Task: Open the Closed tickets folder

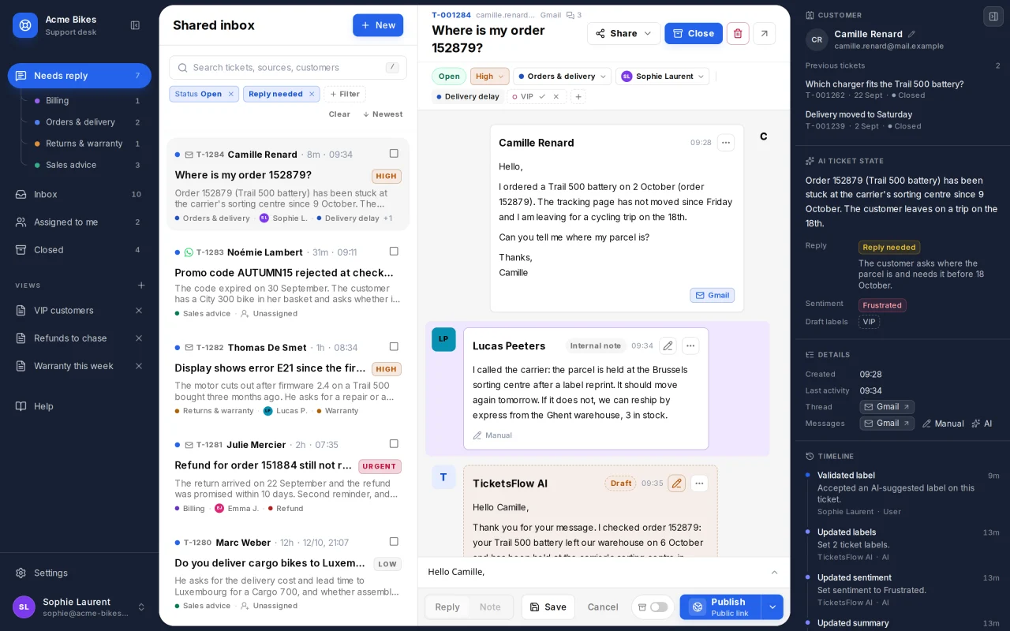Action: pos(80,250)
